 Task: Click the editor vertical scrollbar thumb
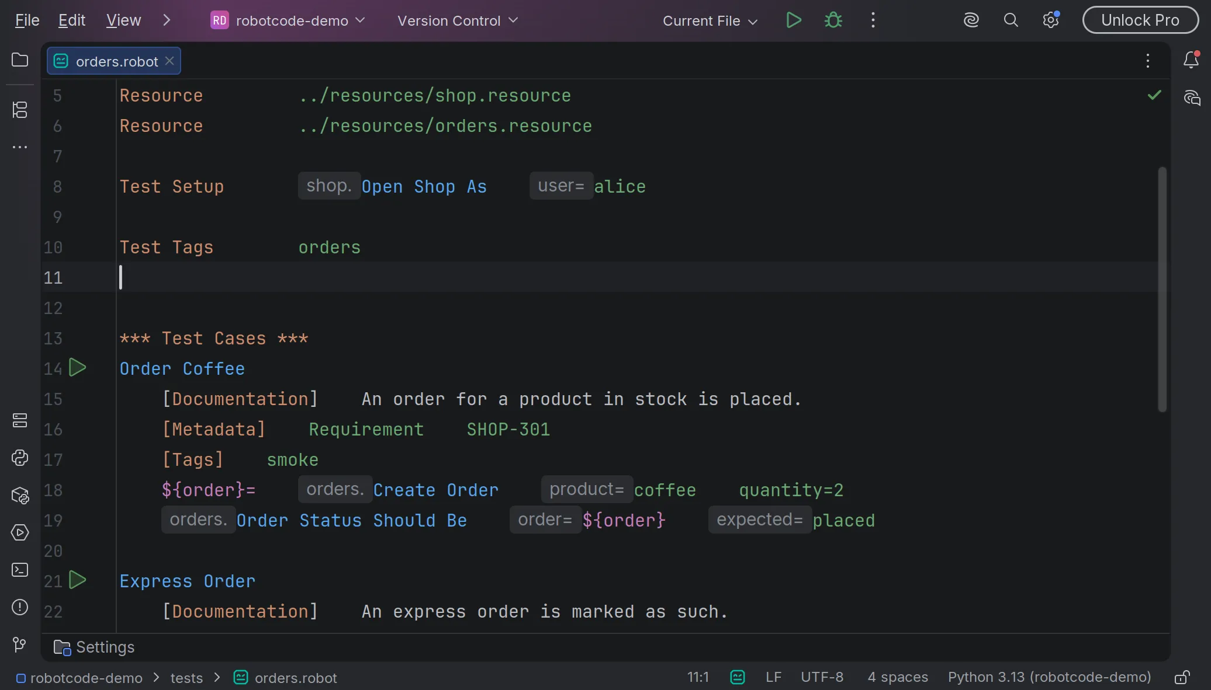pos(1162,290)
